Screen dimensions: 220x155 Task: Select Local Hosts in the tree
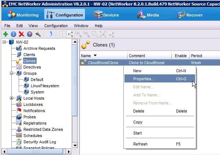pyautogui.click(x=34, y=98)
